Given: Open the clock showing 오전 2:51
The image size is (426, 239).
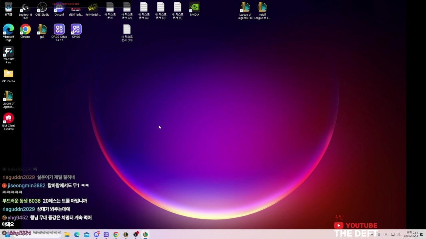Looking at the screenshot, I should 411,234.
